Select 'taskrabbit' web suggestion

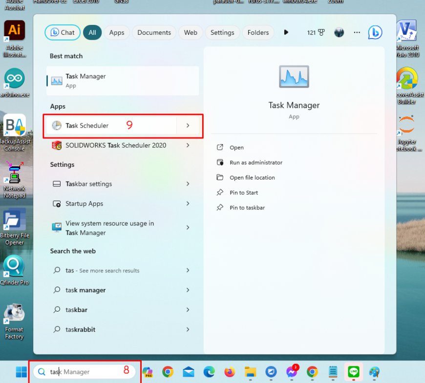[111, 330]
